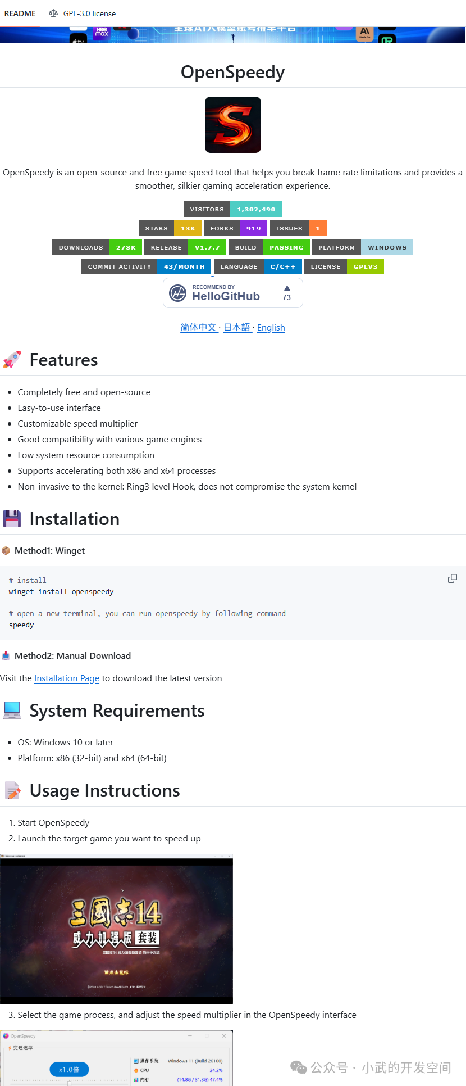Open the Visitors counter badge
The width and height of the screenshot is (466, 1086).
click(x=232, y=209)
